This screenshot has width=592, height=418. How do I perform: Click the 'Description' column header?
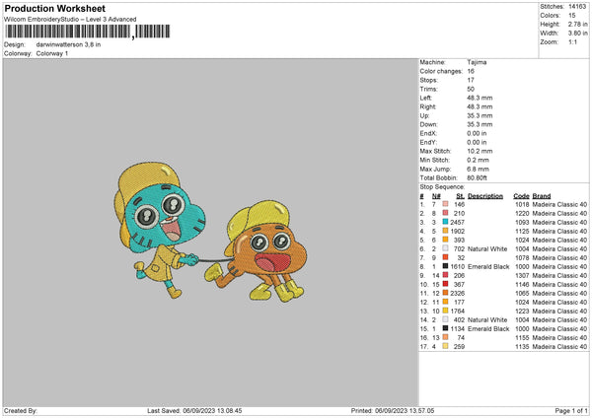tap(485, 196)
